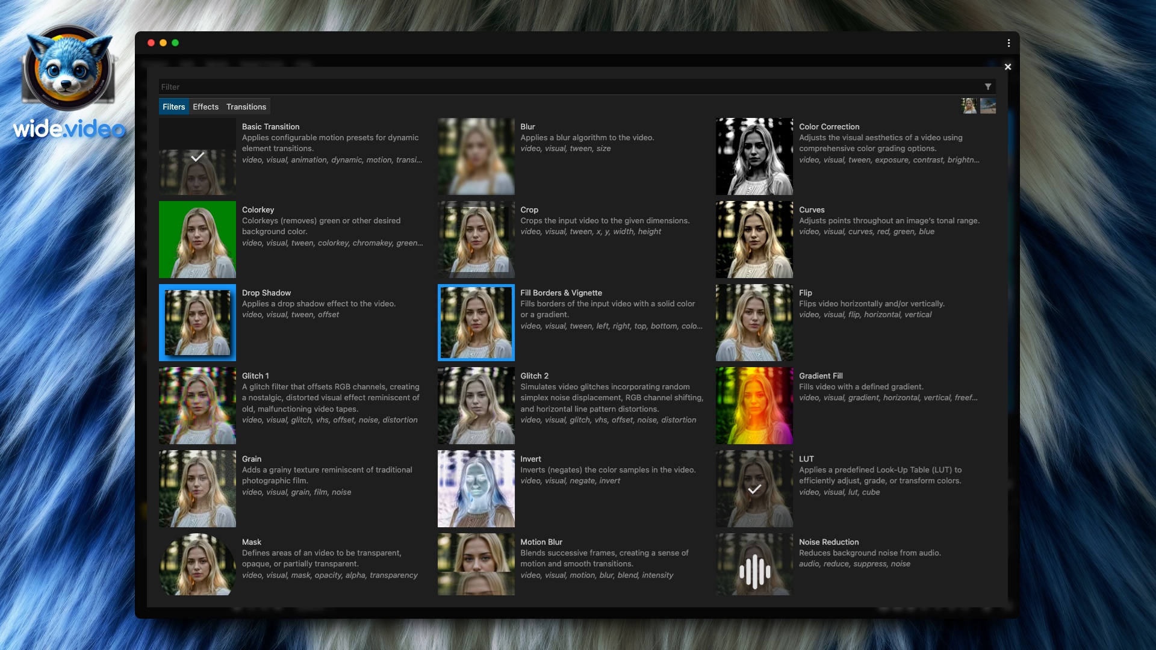Click the Basic Transition title
The height and width of the screenshot is (650, 1156).
tap(270, 126)
